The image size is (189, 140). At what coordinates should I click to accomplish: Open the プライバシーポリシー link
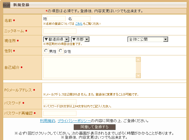click(x=74, y=121)
